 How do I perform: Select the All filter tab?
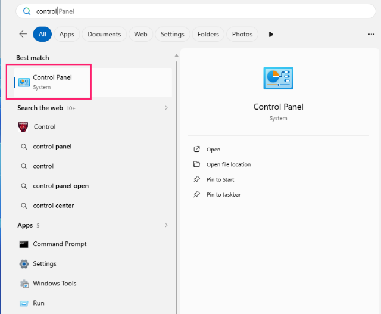42,34
